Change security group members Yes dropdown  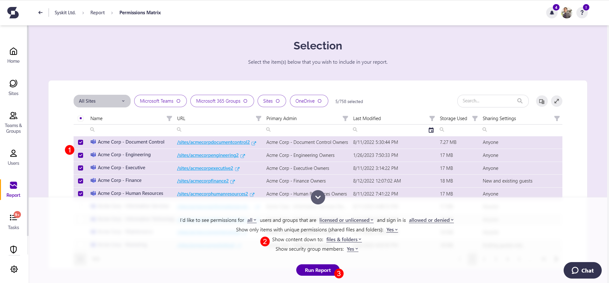pos(352,249)
